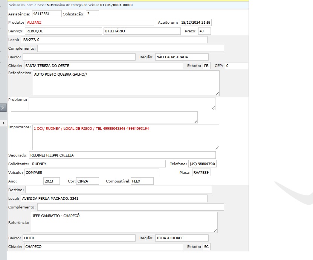This screenshot has width=313, height=260.
Task: Click the small black triangle on left edge
Action: [4, 123]
